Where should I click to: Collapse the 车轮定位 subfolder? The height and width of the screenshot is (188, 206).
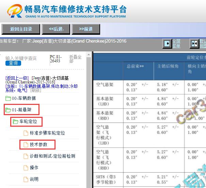click(28, 121)
